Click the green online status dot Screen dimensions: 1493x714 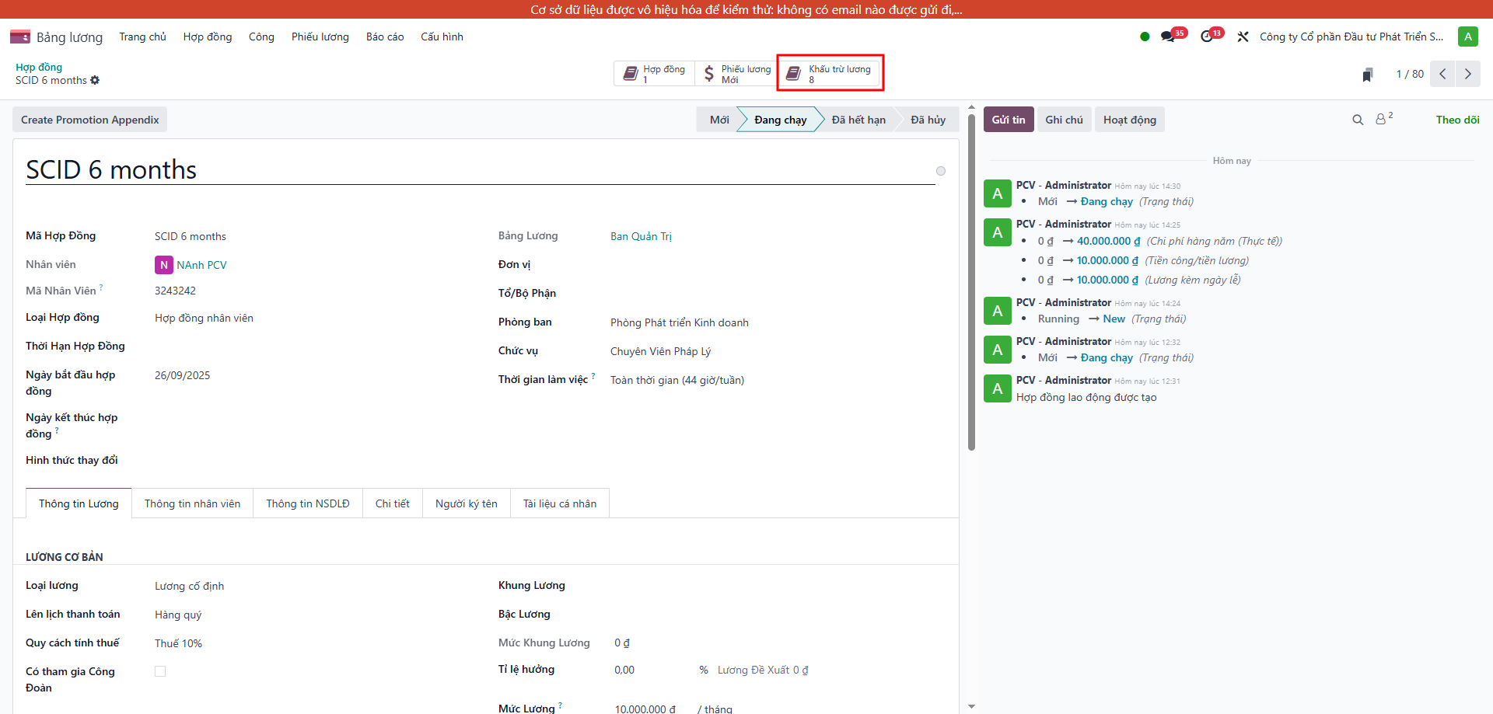tap(1145, 37)
